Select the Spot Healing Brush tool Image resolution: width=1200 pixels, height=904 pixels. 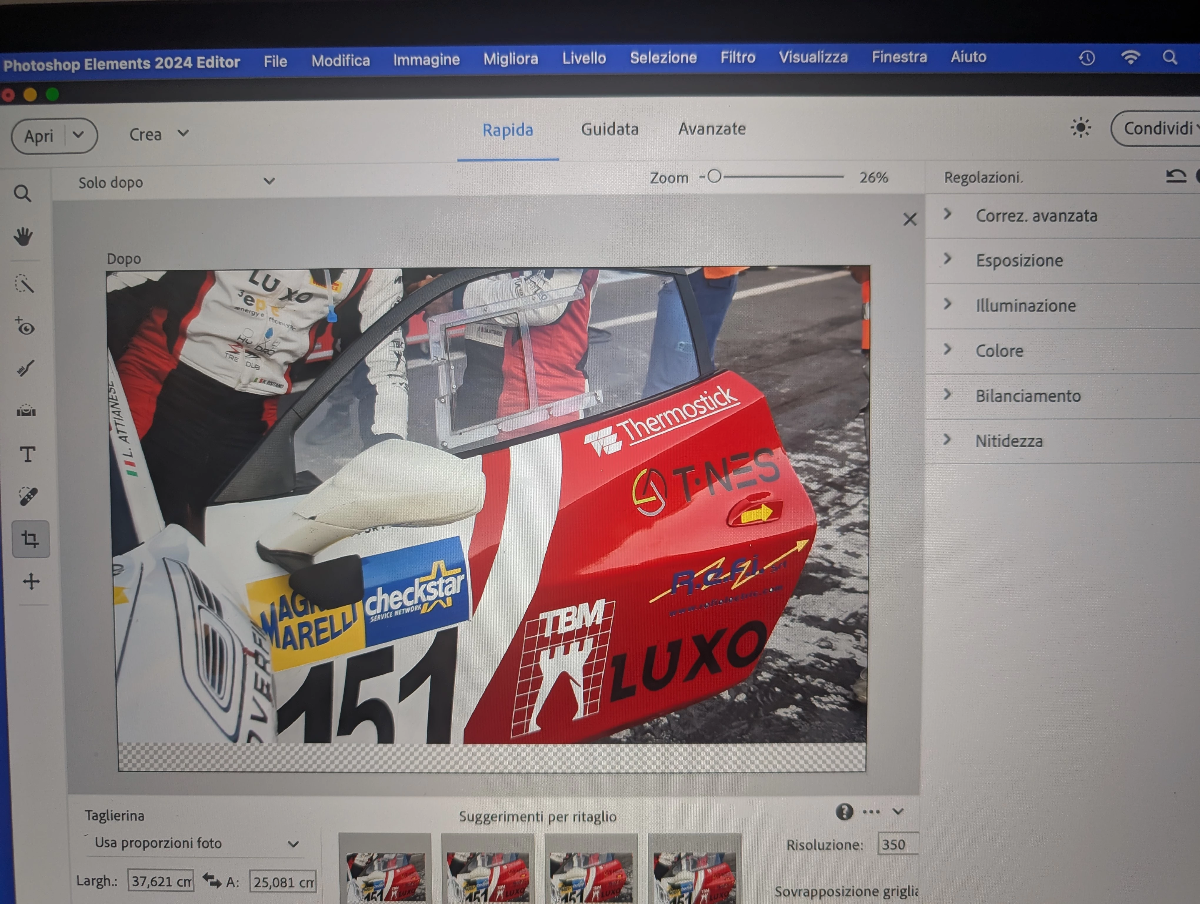coord(28,496)
